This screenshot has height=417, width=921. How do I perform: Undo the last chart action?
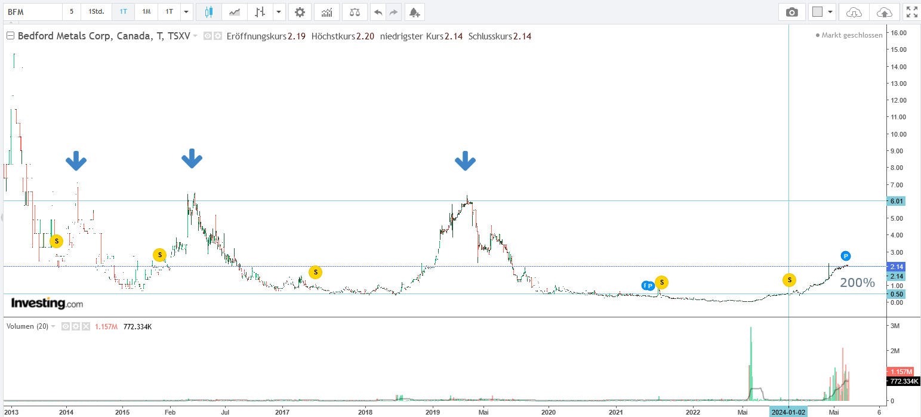click(378, 12)
